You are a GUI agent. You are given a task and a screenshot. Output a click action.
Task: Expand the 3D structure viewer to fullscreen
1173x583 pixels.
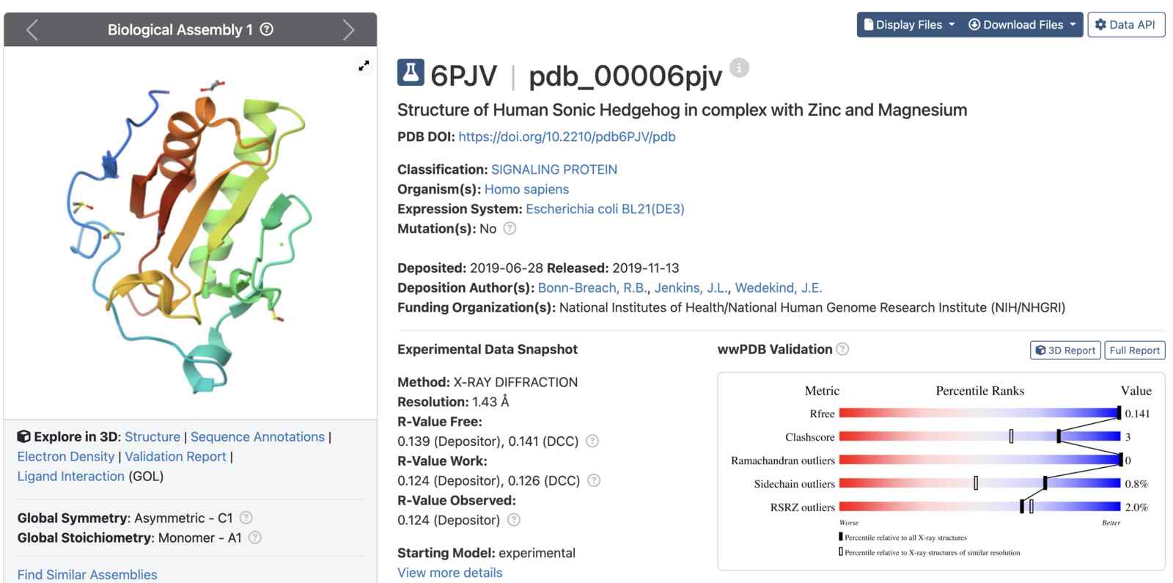[364, 65]
